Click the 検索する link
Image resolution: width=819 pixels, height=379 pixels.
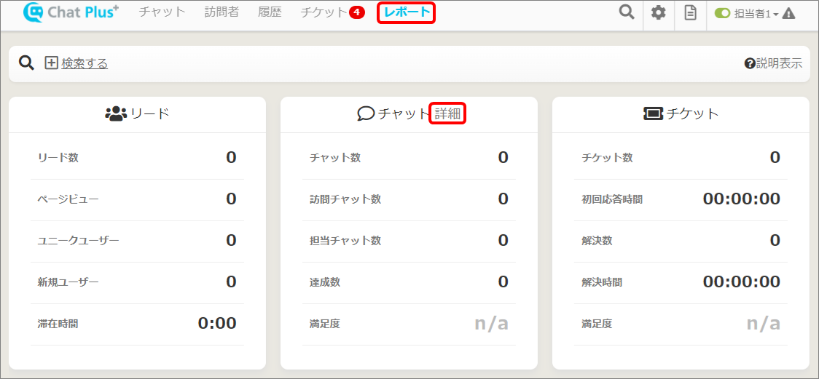[85, 63]
